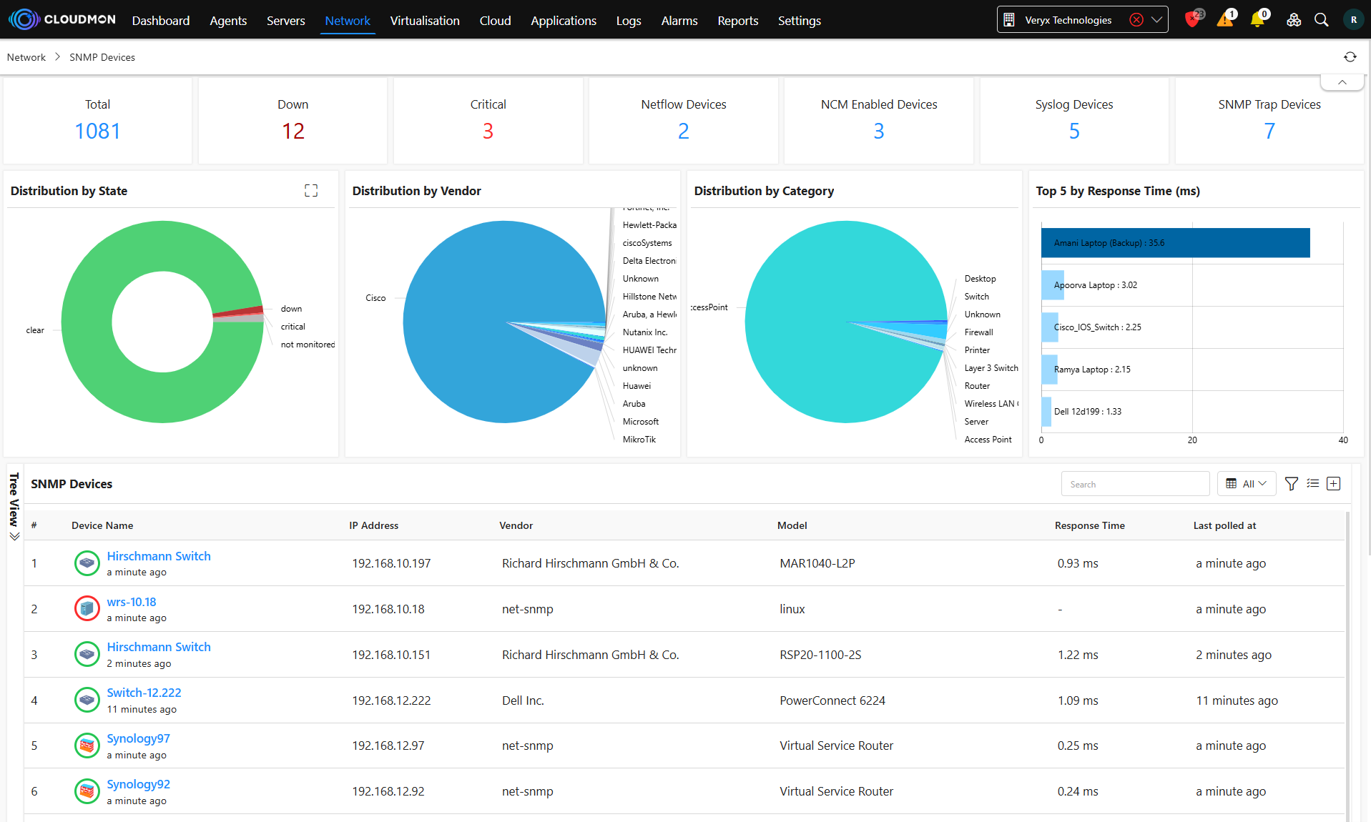Click the Amani Laptop response time bar
Screen dimensions: 1371x822
tap(1175, 243)
